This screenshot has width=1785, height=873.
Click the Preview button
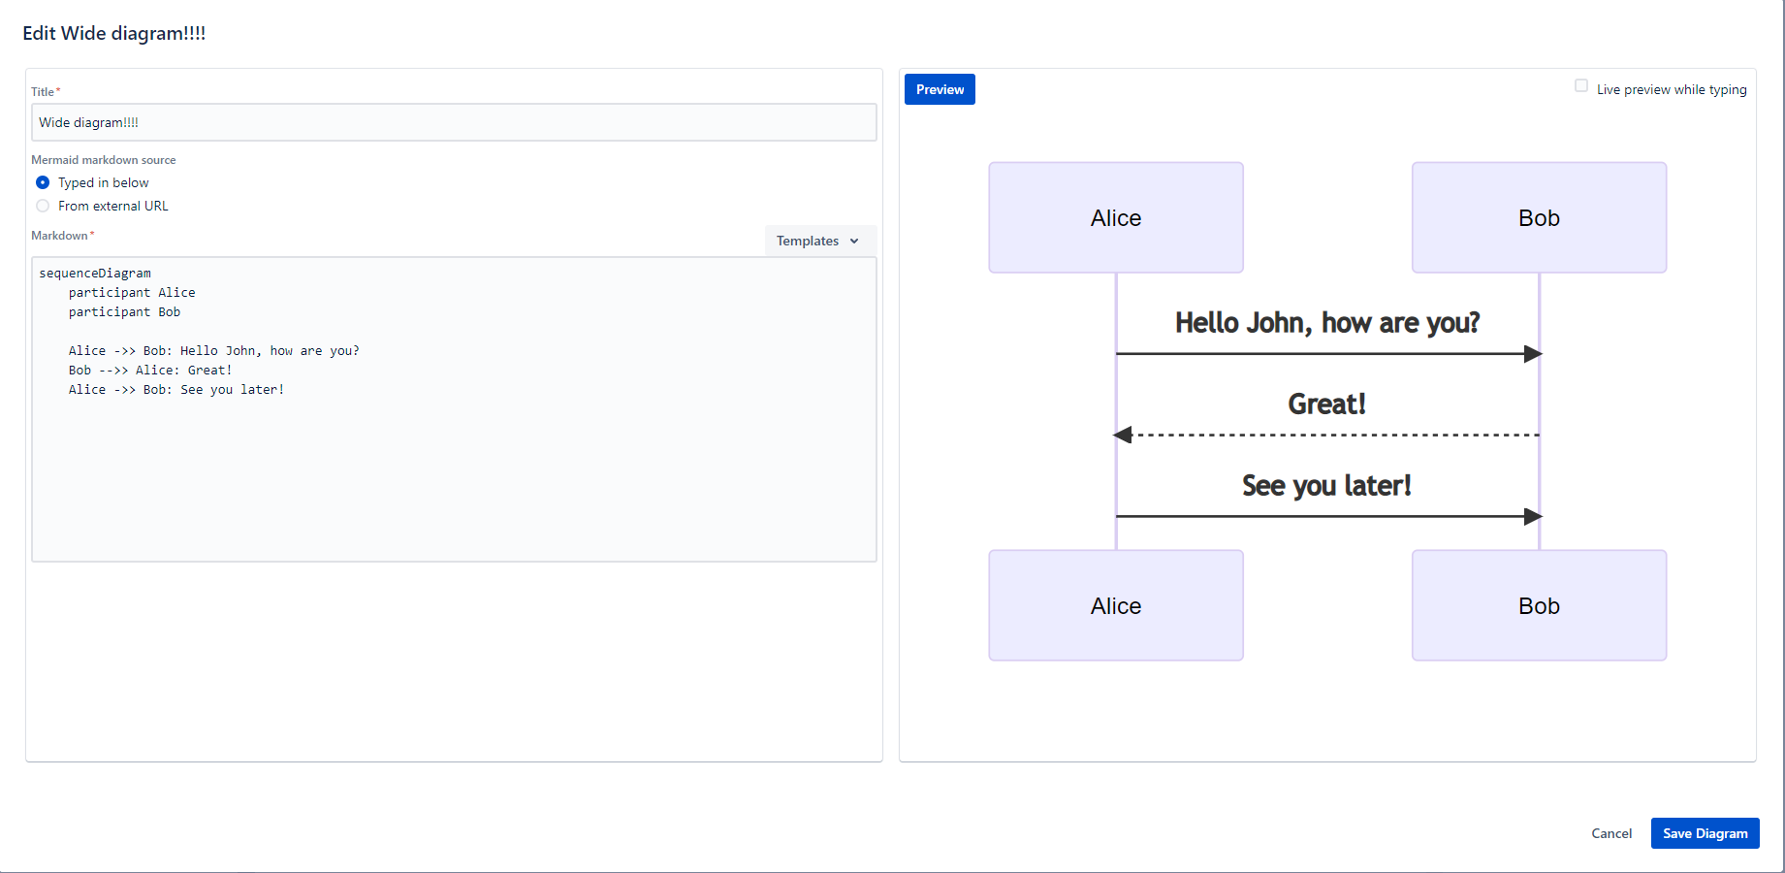tap(940, 89)
